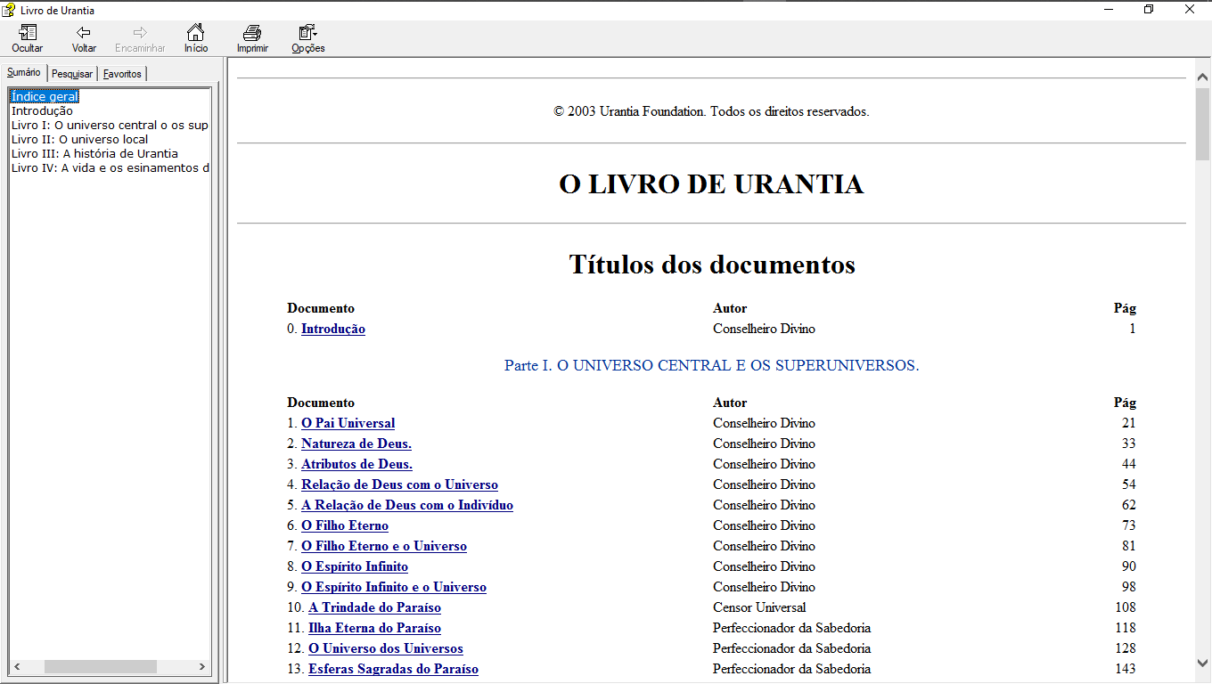Click the Títulos dos documentos heading

pyautogui.click(x=712, y=265)
